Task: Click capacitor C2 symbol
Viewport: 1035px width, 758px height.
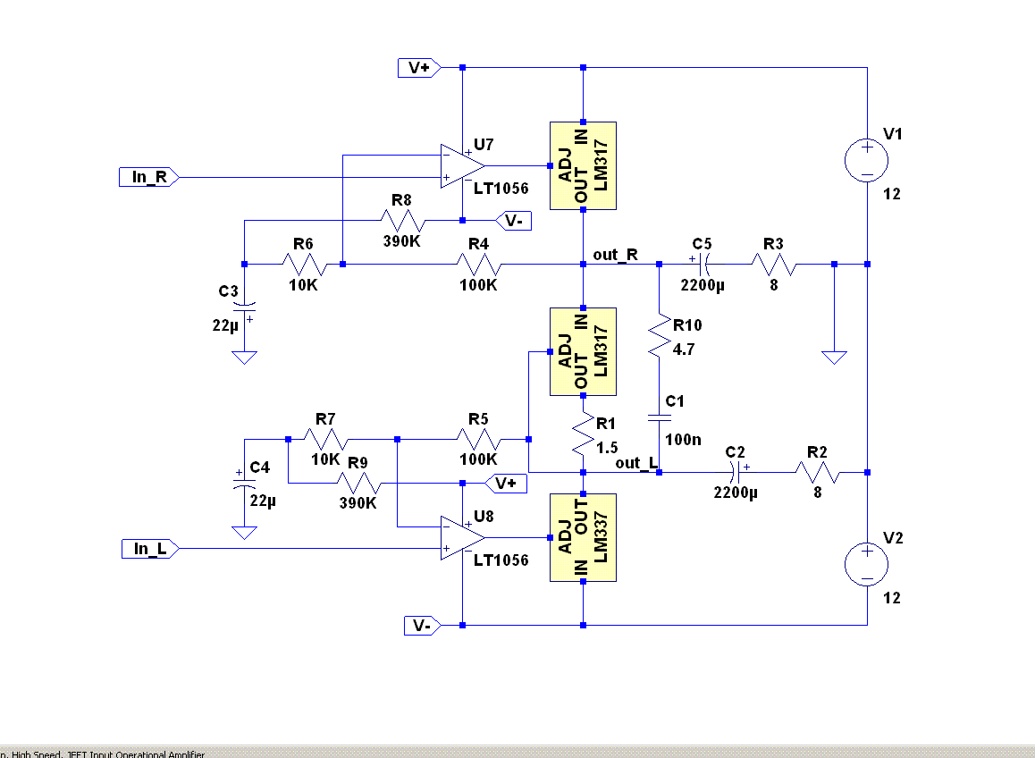Action: 735,472
